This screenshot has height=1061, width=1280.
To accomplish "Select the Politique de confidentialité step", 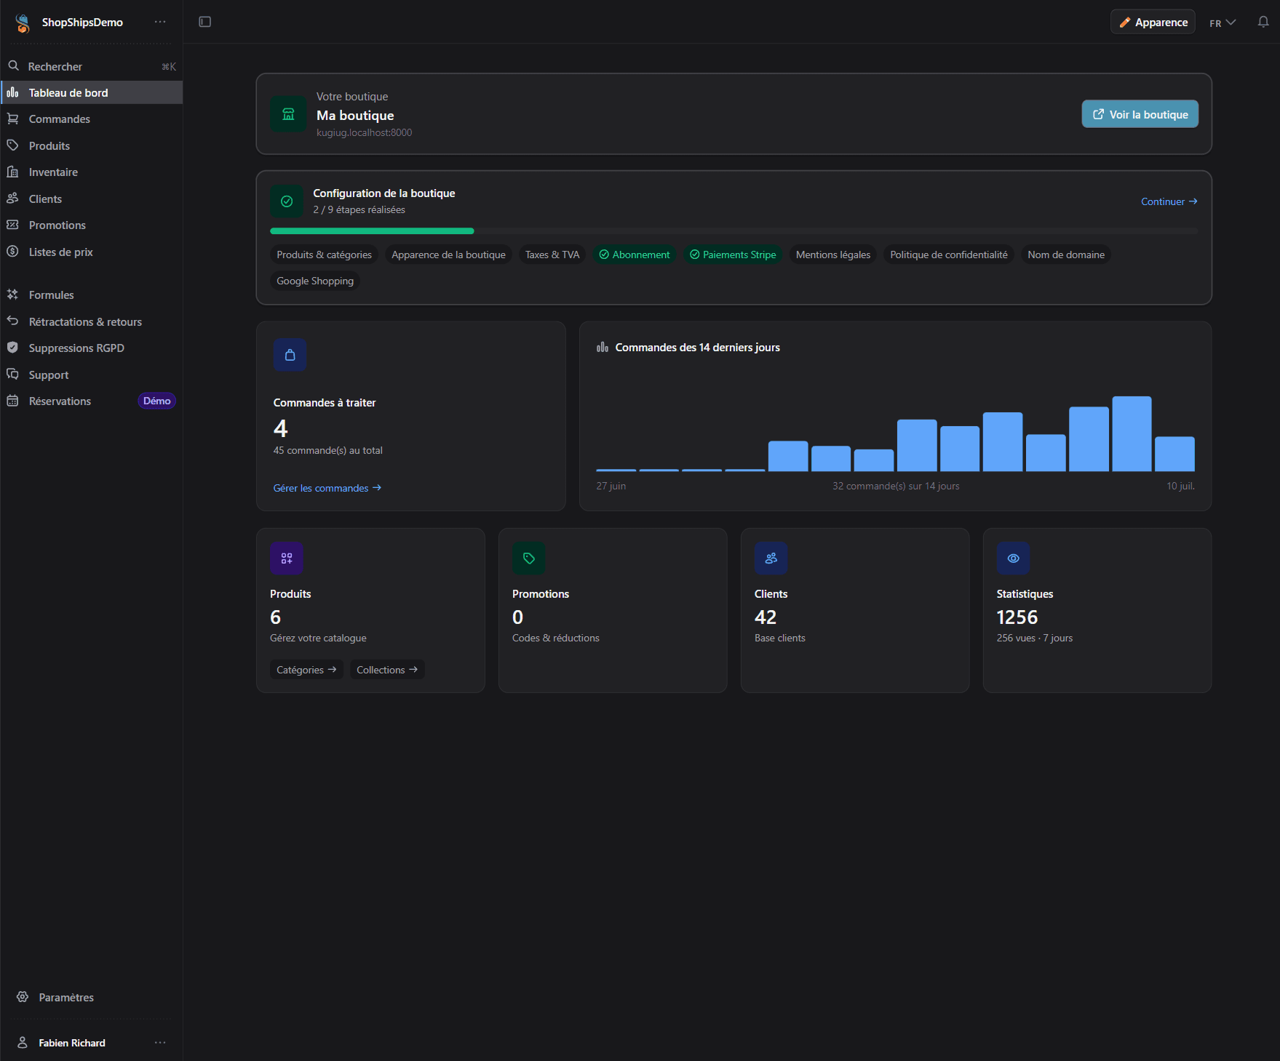I will click(x=949, y=255).
